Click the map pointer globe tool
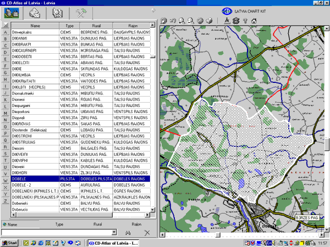Screen dimensions: 330x247 (163, 21)
